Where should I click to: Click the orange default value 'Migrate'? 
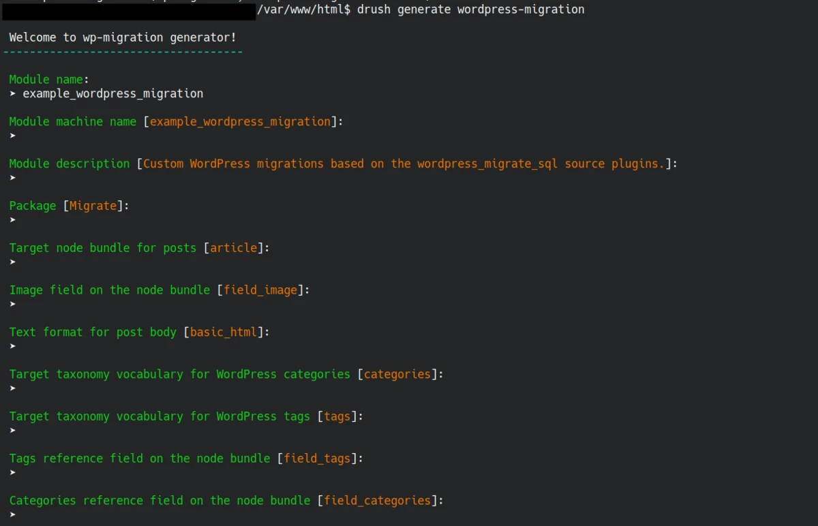click(93, 206)
